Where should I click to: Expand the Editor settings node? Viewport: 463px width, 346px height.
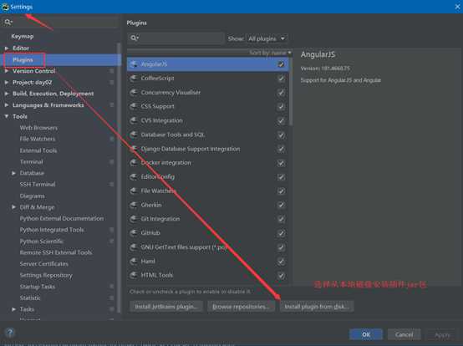click(7, 48)
